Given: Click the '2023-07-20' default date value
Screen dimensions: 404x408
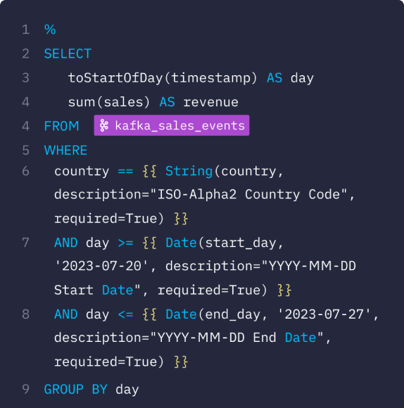Looking at the screenshot, I should 101,266.
